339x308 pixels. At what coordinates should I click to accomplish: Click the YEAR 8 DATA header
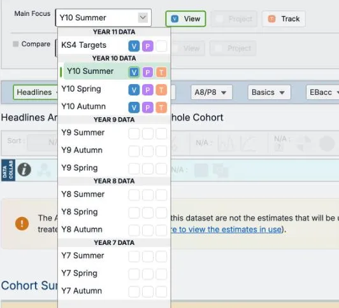click(114, 181)
